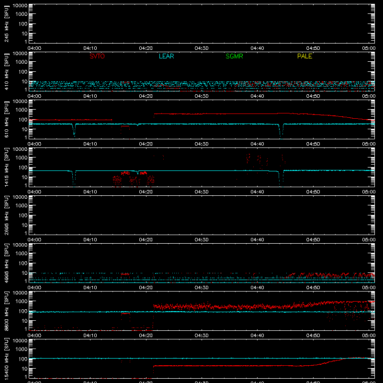Select the 1415 MHz [SFU] axis title
This screenshot has width=383, height=383.
[7, 167]
